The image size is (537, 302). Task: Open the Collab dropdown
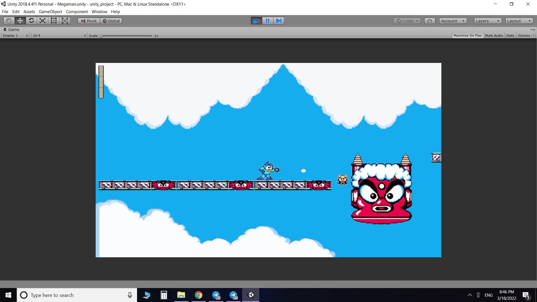[407, 21]
